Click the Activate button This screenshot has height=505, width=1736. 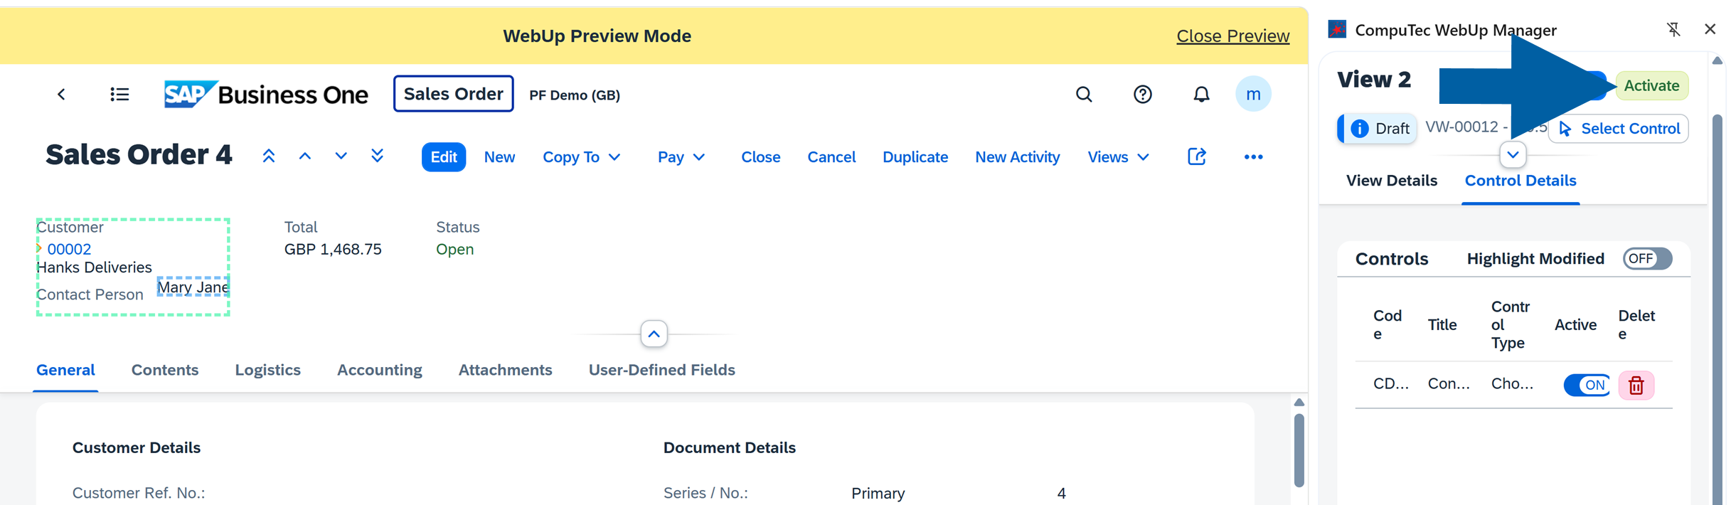click(1651, 86)
